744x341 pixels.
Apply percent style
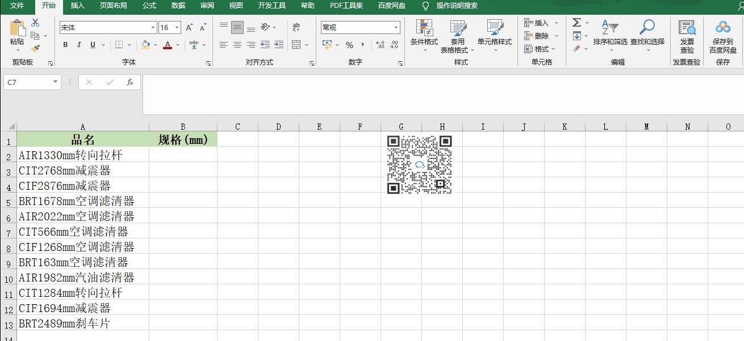tap(350, 45)
